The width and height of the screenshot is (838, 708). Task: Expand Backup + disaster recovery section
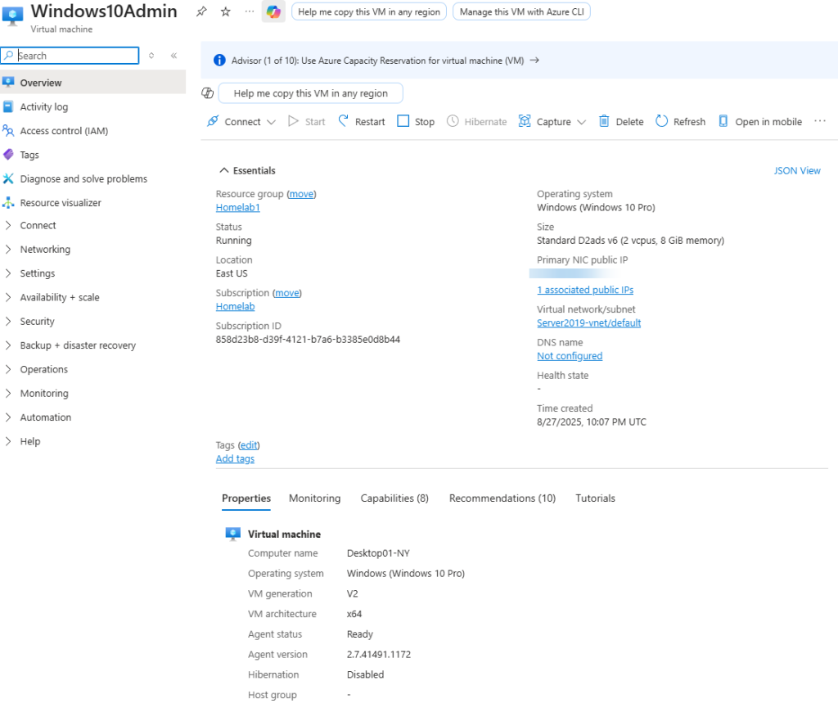point(78,345)
